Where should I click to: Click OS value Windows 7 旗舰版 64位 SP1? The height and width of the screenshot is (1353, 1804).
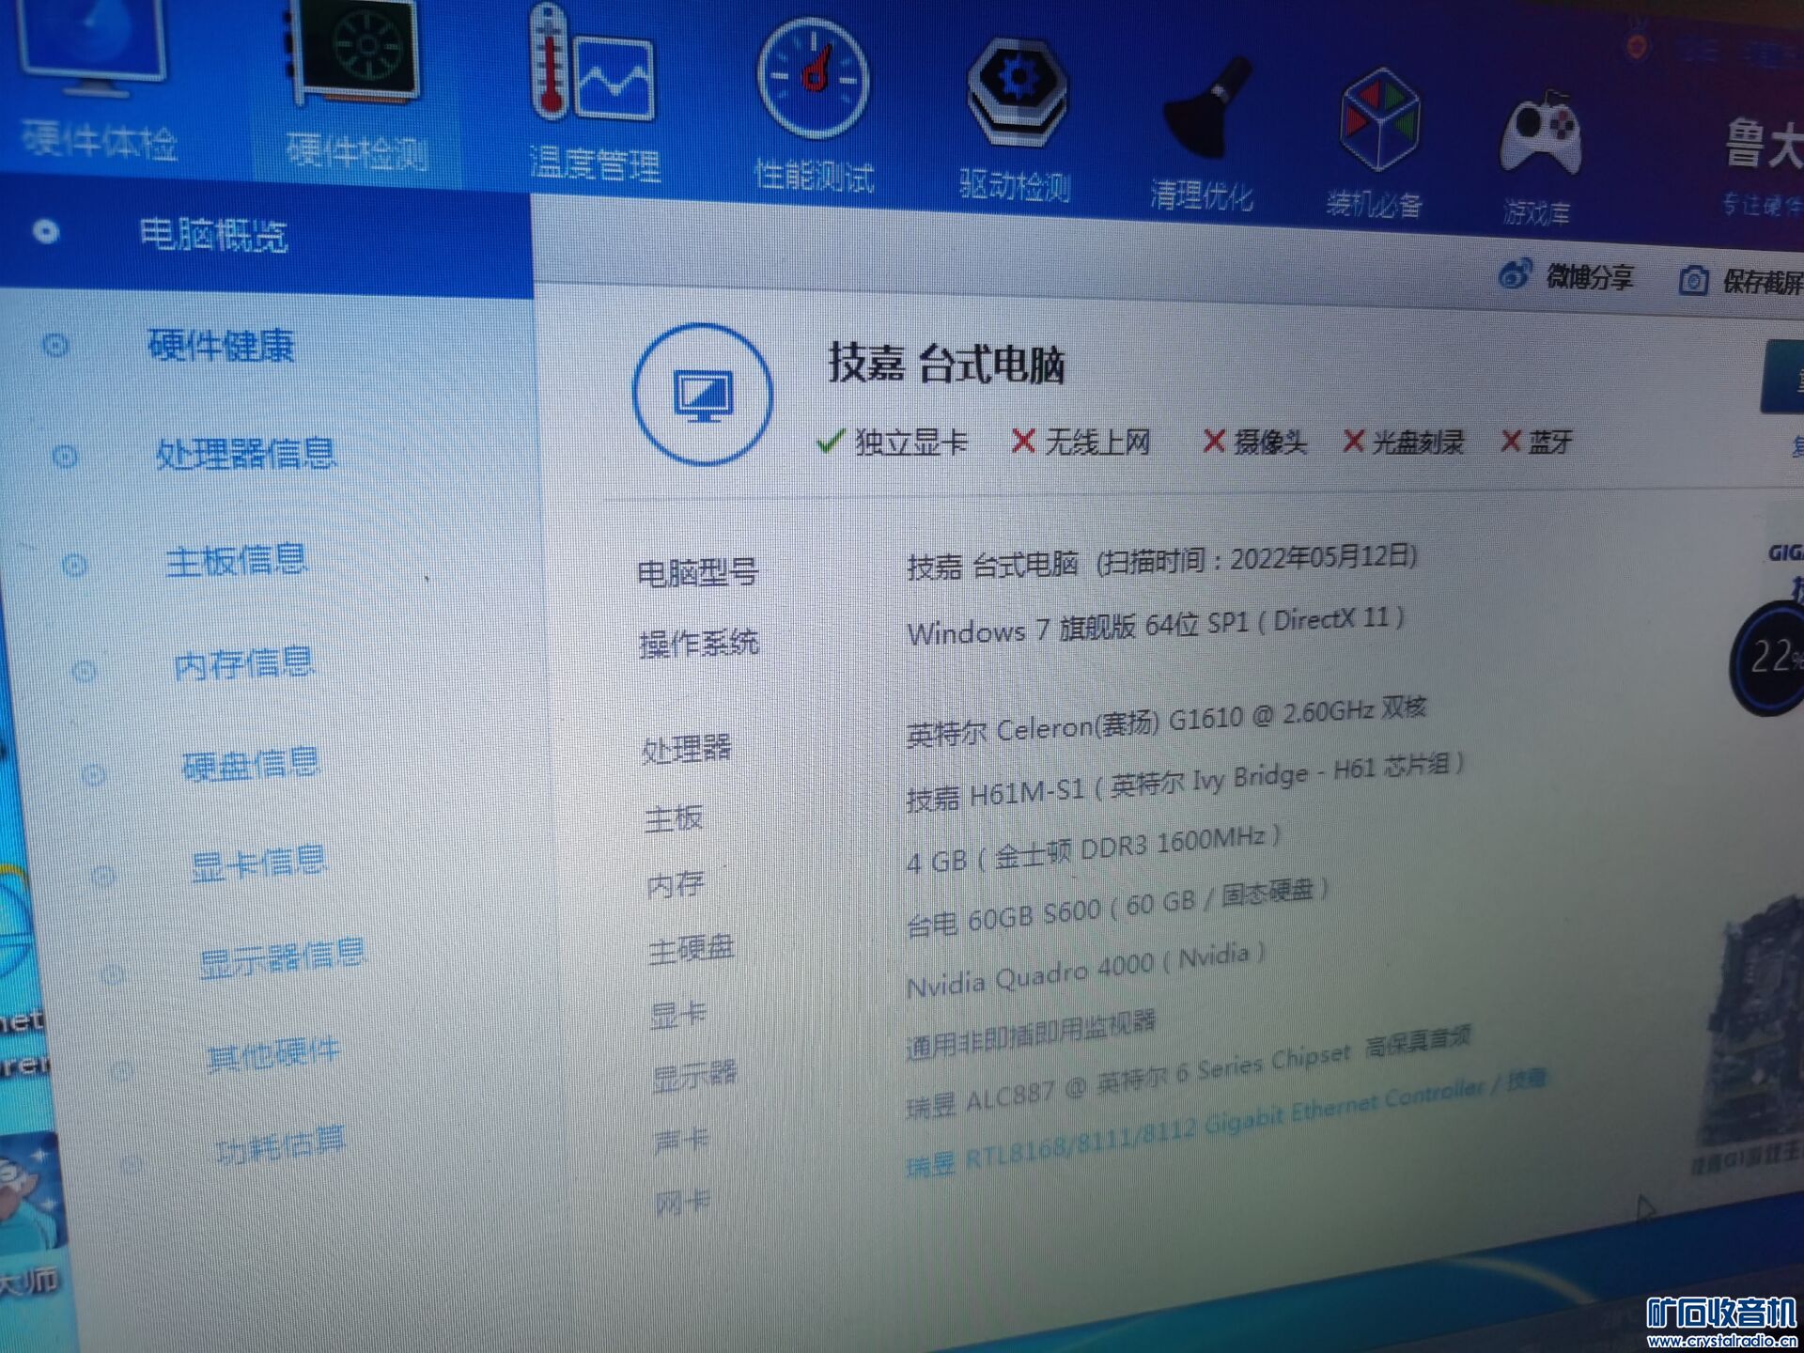(x=1156, y=626)
